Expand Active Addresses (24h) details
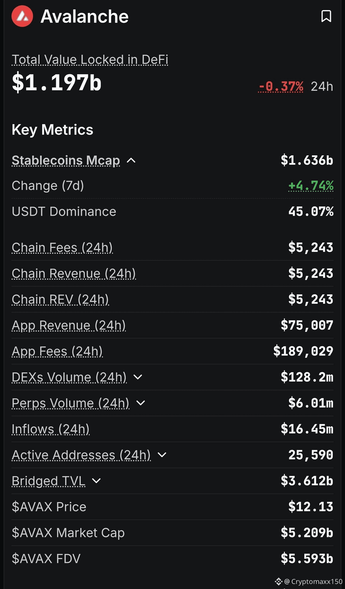Screen dimensions: 345x589 [x=162, y=455]
